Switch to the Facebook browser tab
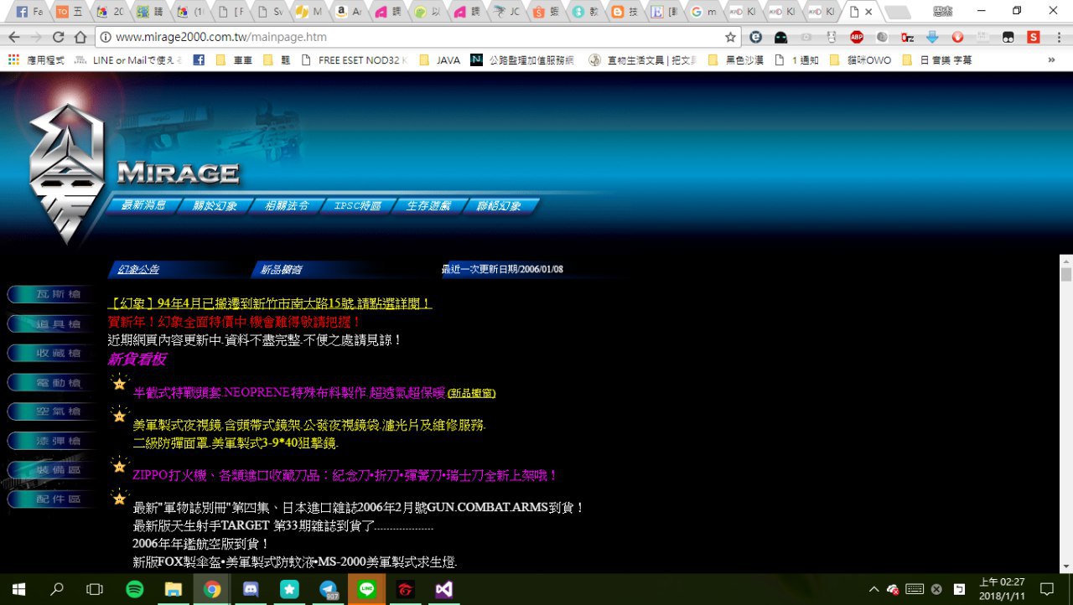Screen dimensions: 1073x605 coord(29,12)
